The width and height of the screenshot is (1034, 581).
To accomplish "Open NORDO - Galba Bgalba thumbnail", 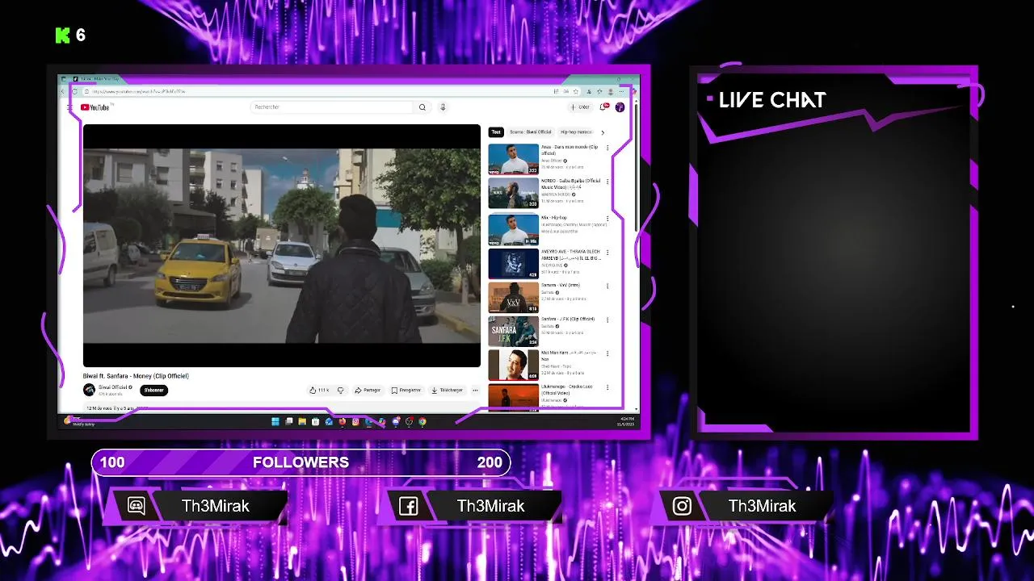I will pyautogui.click(x=513, y=193).
